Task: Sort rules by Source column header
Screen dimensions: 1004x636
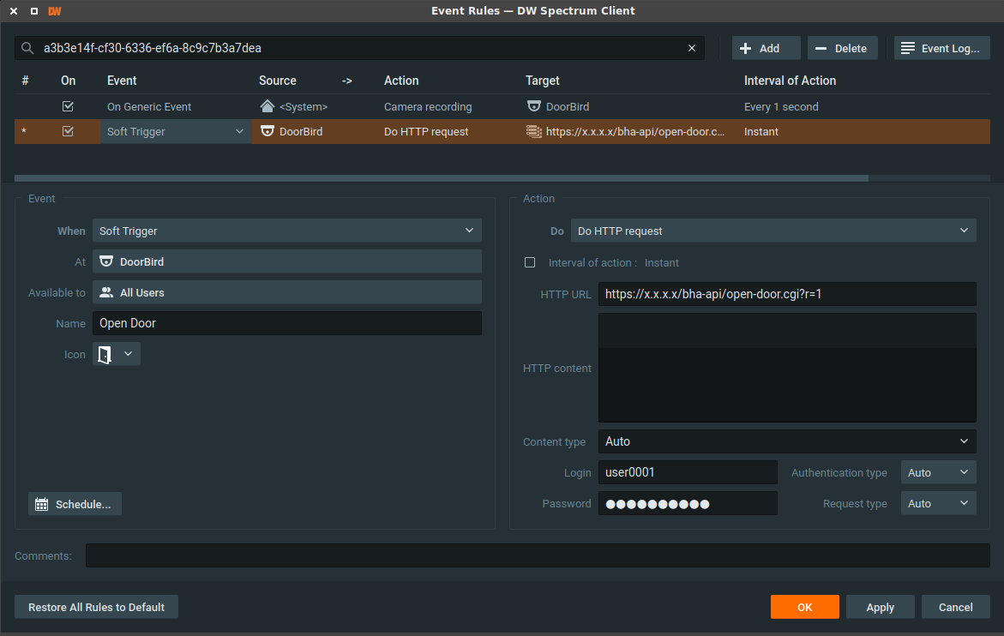Action: point(277,81)
